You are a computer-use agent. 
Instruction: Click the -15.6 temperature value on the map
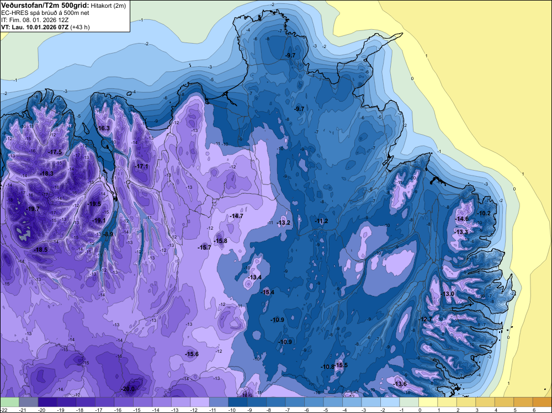click(192, 354)
